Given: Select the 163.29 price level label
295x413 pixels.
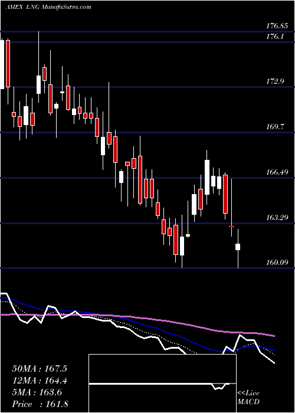Looking at the screenshot, I should pos(277,218).
